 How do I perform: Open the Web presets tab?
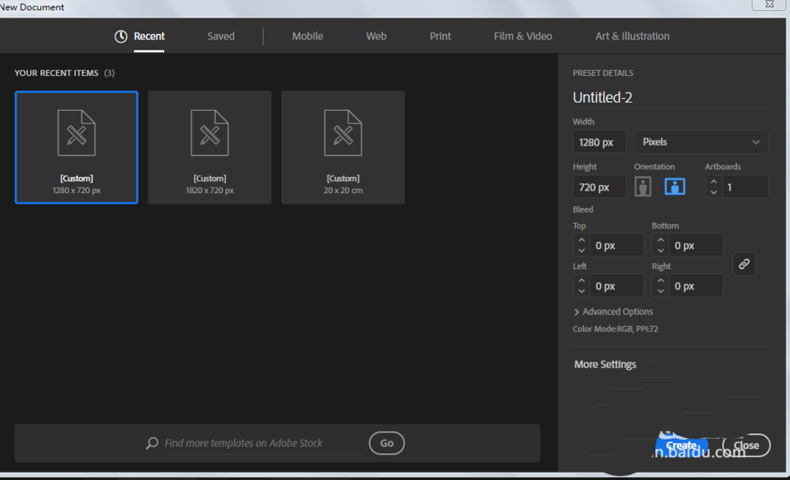coord(376,36)
